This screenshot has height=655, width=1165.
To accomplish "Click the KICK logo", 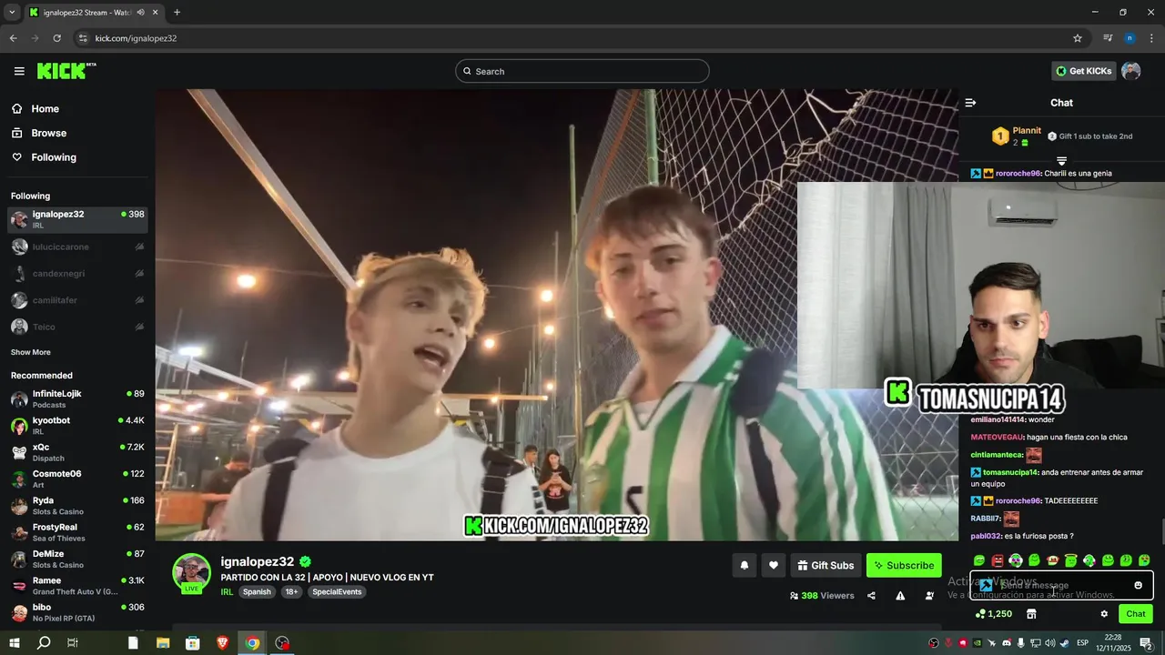I will coord(66,71).
